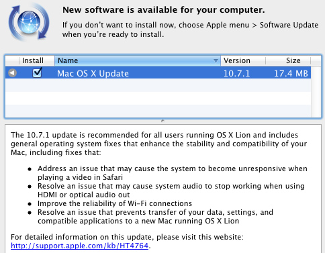Click the Software Update globe icon
The height and width of the screenshot is (253, 325).
pos(29,23)
